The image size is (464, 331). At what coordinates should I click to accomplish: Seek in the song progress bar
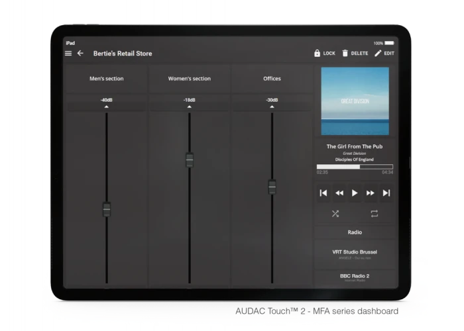355,167
